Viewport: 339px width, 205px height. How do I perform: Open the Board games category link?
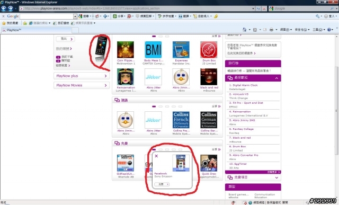238,194
